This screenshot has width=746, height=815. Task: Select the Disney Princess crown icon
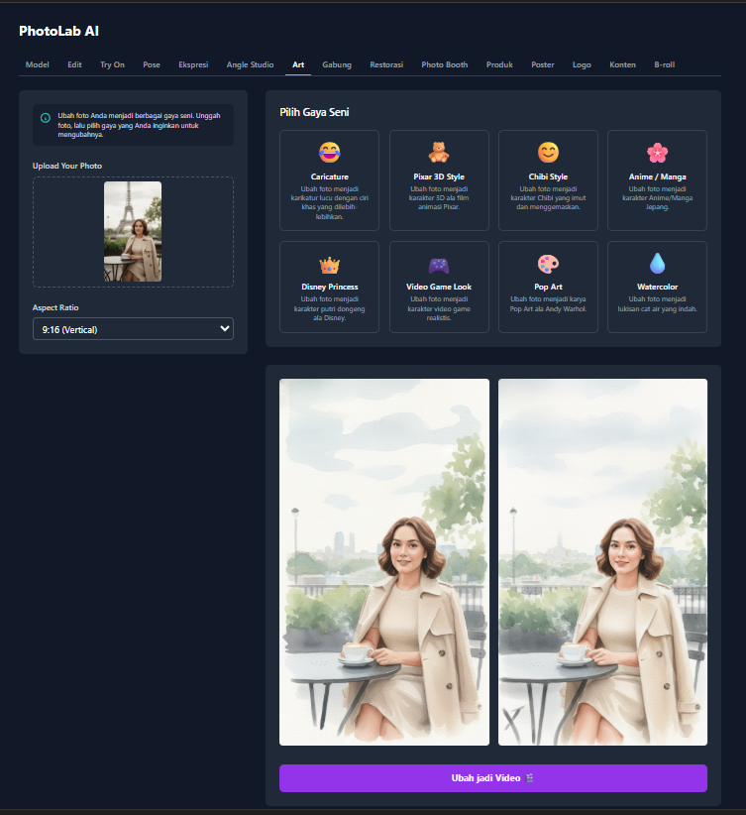pos(329,265)
